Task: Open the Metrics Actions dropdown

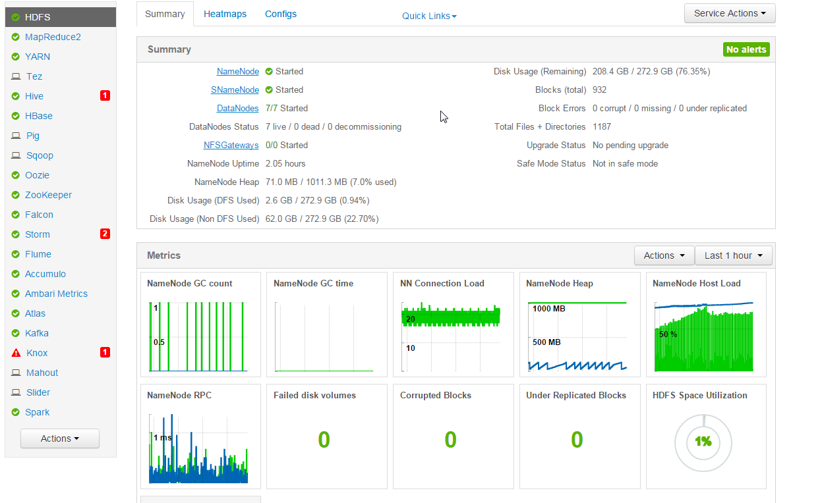Action: pyautogui.click(x=664, y=255)
